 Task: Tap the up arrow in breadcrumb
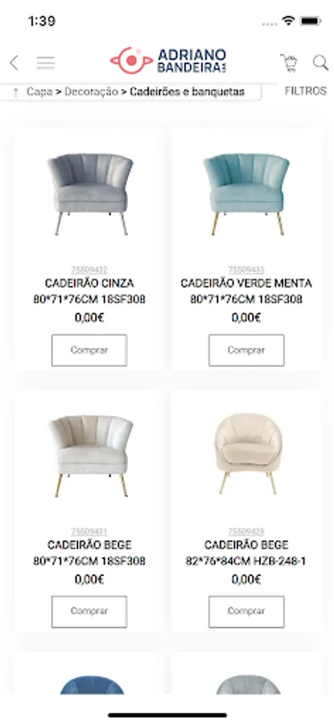coord(16,92)
